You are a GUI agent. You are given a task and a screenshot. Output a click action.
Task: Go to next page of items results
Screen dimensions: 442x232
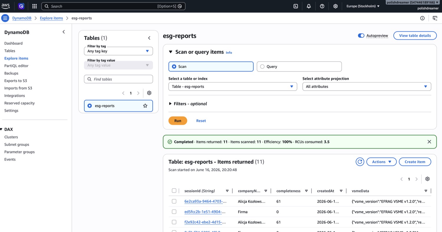click(x=416, y=179)
